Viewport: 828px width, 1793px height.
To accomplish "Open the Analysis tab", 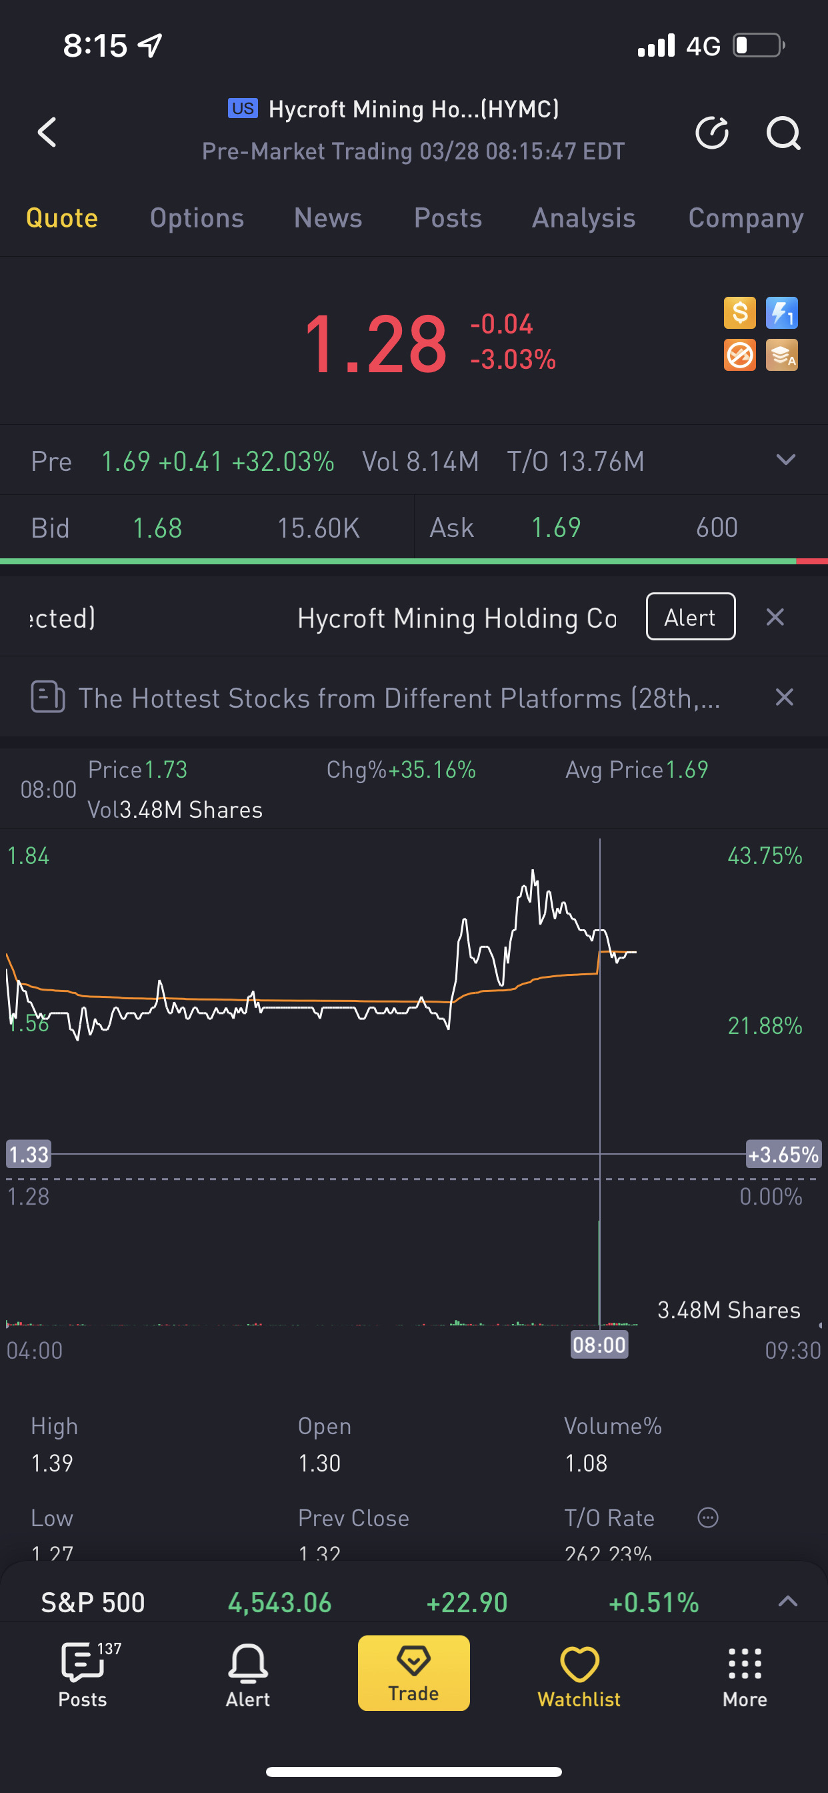I will 583,219.
